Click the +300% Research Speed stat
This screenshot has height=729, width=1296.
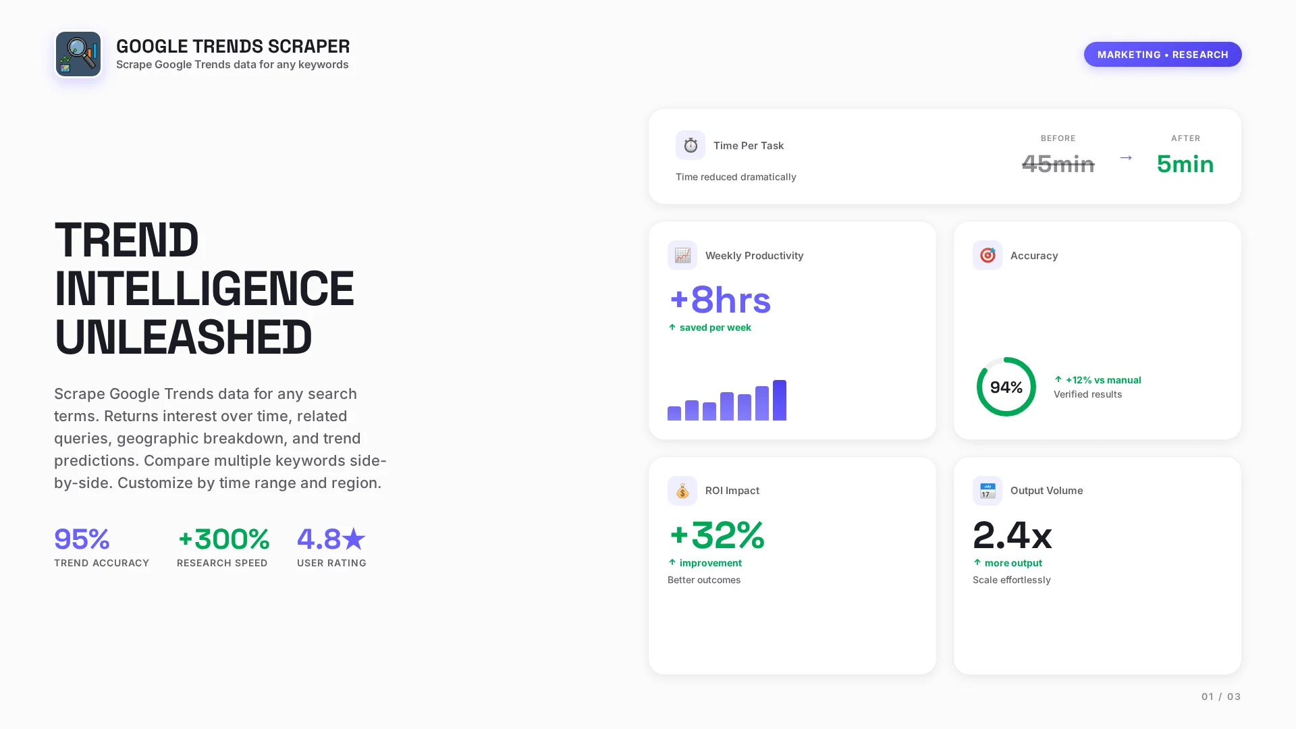223,539
